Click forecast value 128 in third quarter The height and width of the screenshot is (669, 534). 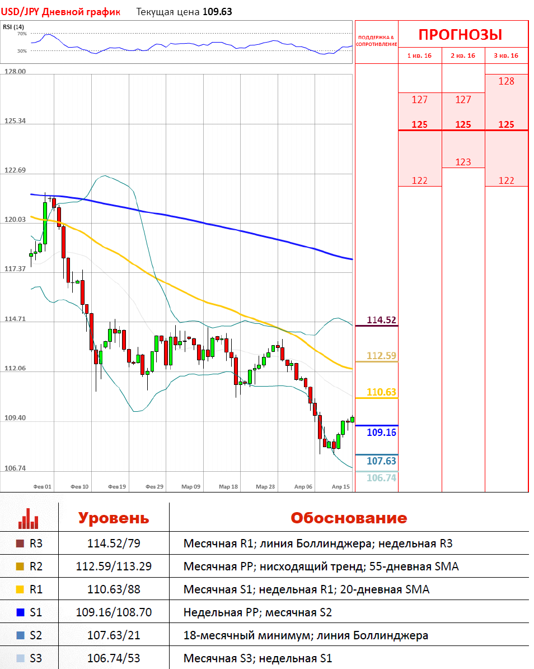click(x=507, y=81)
